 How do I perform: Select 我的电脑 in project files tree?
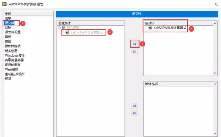tap(73, 28)
